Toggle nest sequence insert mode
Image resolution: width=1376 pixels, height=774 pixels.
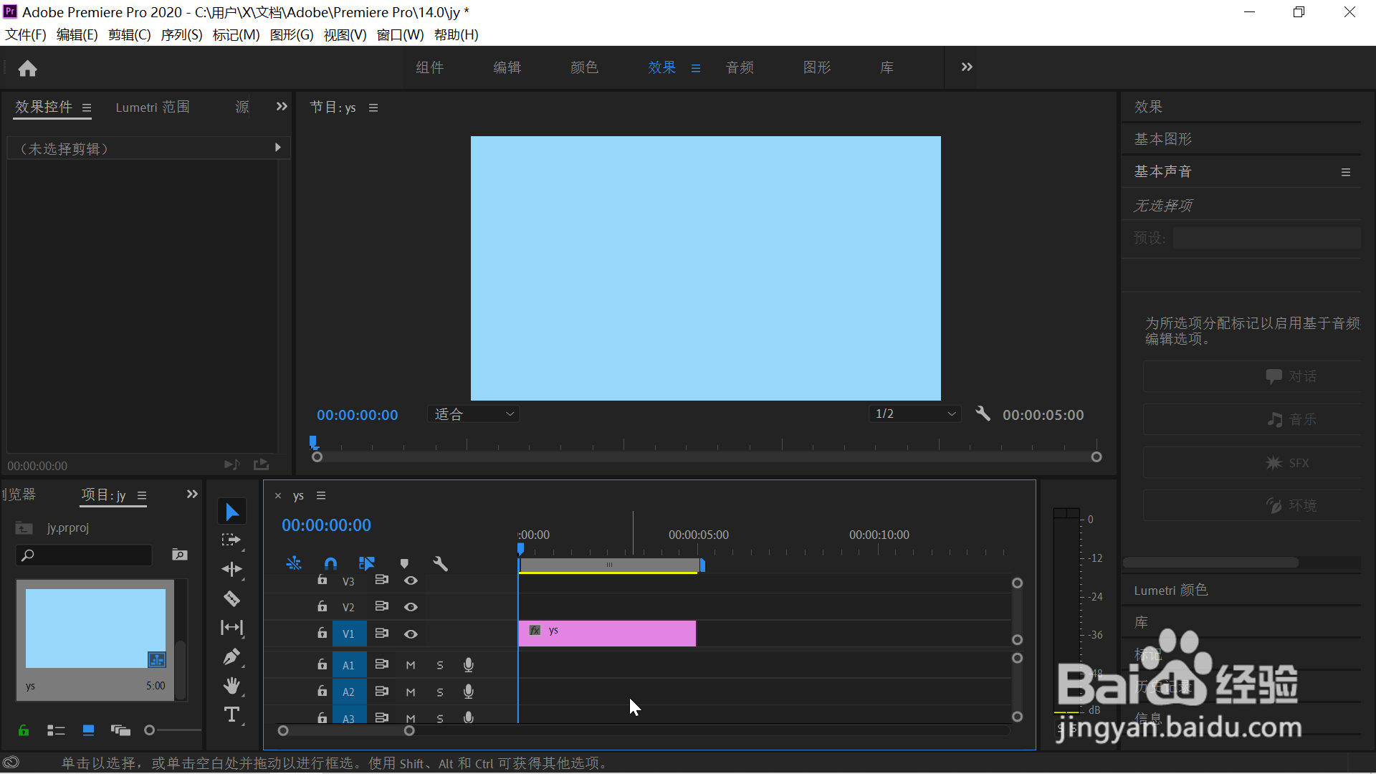[293, 564]
